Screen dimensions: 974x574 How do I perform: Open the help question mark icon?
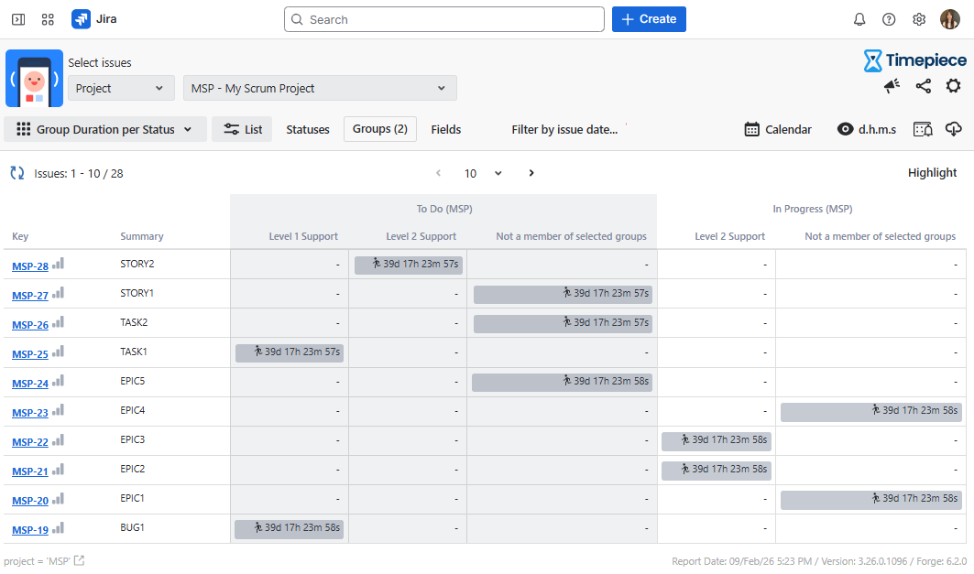coord(889,19)
